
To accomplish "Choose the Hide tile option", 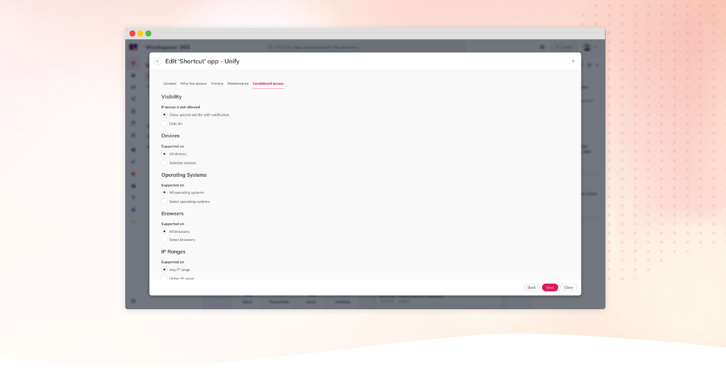I will coord(165,123).
